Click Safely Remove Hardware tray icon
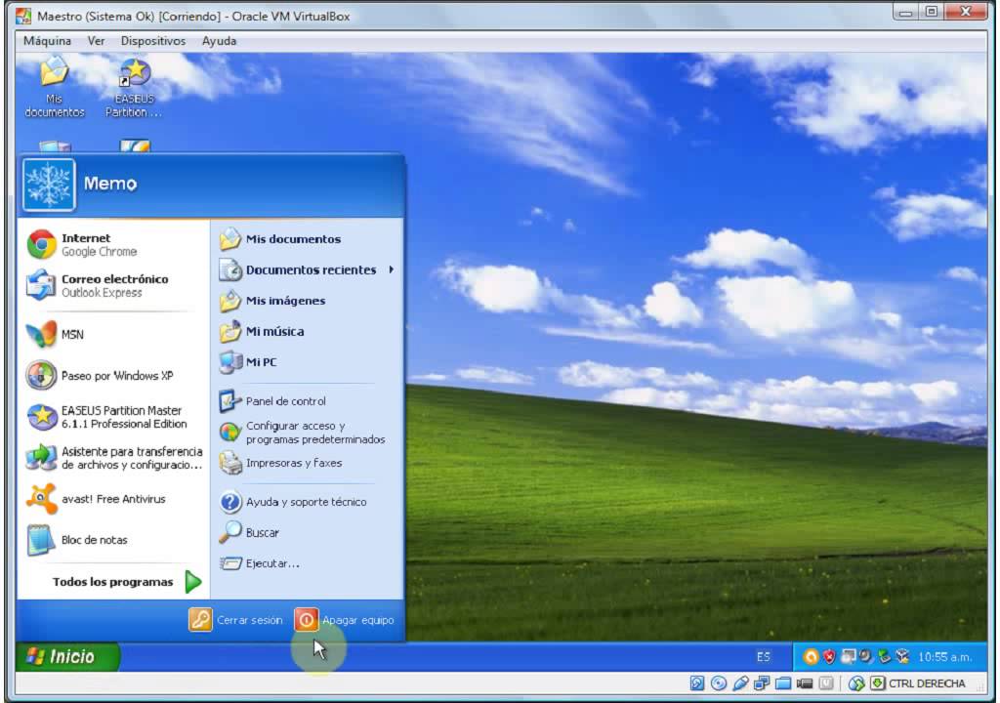1000x703 pixels. (883, 656)
